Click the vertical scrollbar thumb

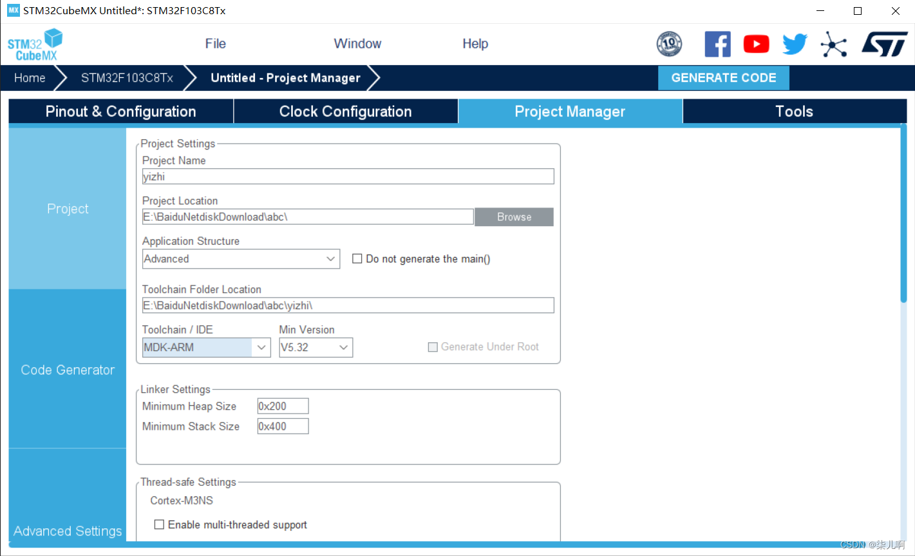903,215
